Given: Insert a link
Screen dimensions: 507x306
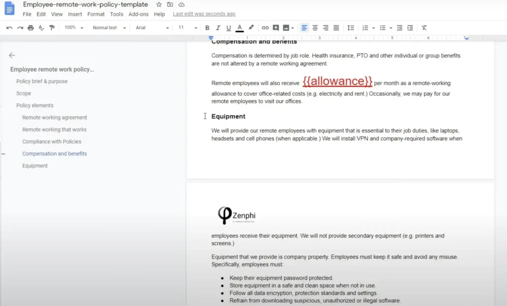Looking at the screenshot, I should (265, 28).
